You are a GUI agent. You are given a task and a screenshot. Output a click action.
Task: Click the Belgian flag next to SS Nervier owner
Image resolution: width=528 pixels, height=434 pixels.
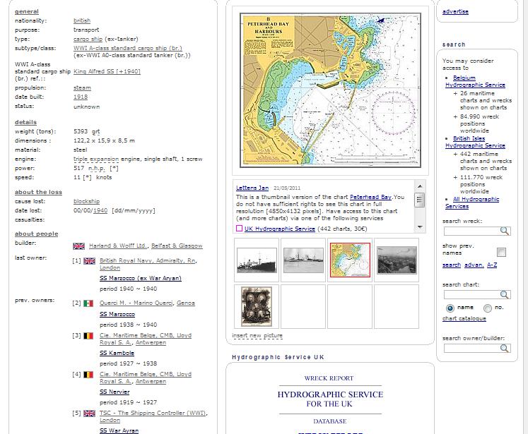pyautogui.click(x=88, y=374)
